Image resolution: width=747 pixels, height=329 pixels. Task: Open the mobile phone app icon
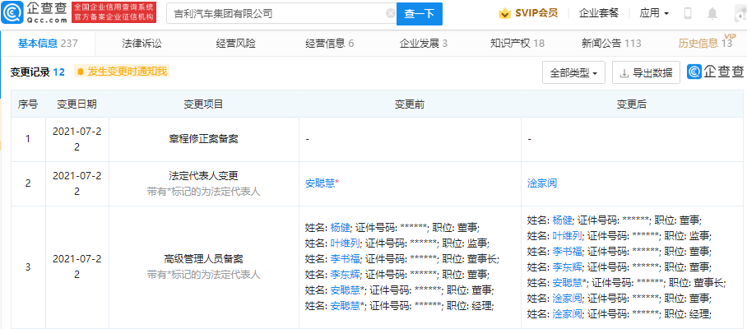[x=688, y=14]
